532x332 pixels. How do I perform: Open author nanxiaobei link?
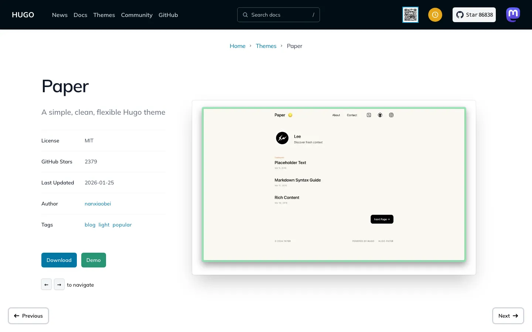click(98, 204)
